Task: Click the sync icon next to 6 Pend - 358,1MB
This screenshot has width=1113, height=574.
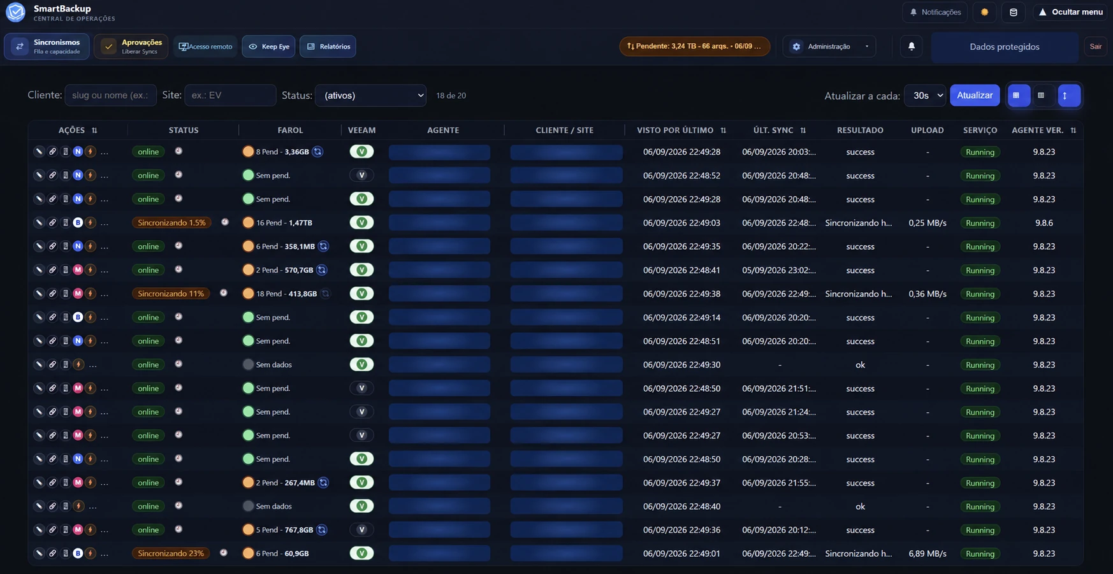Action: 323,246
